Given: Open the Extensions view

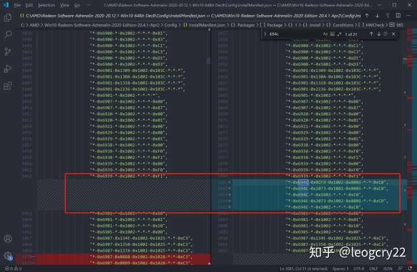Looking at the screenshot, I should [x=8, y=86].
